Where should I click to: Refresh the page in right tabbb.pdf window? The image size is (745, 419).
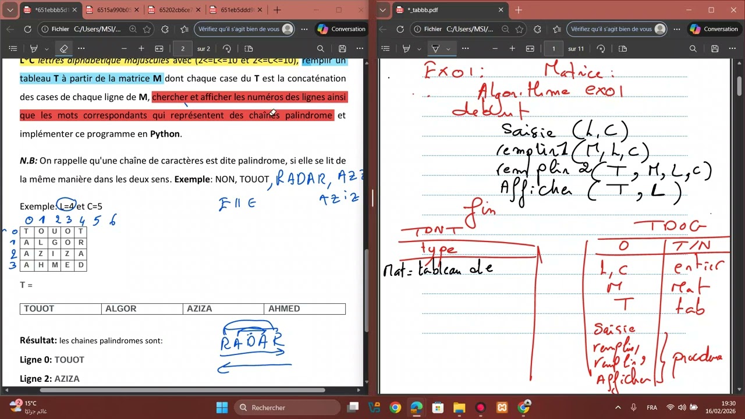[x=400, y=29]
